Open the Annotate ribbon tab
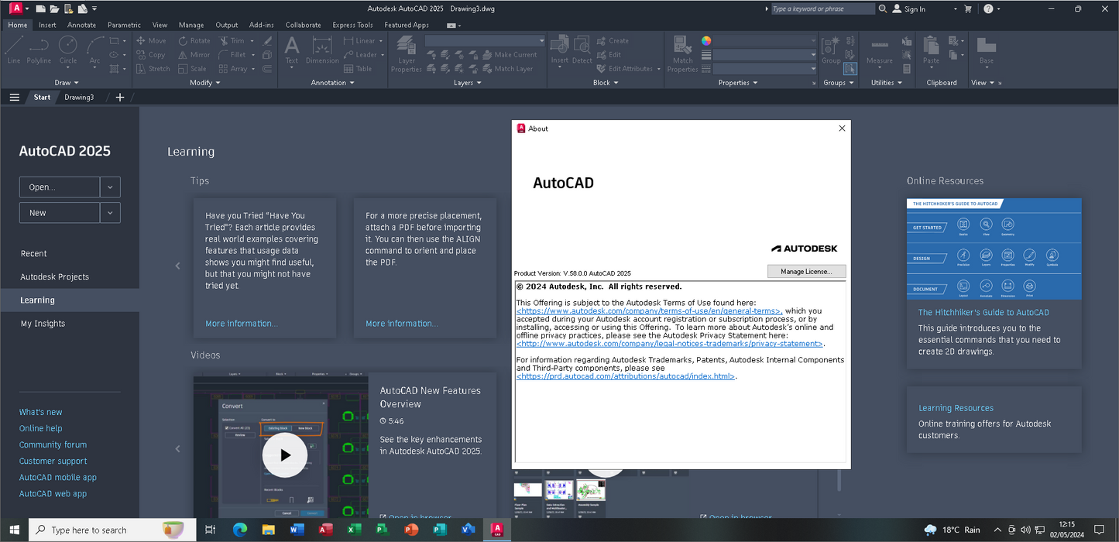Screen dimensions: 1119x542 pos(81,25)
